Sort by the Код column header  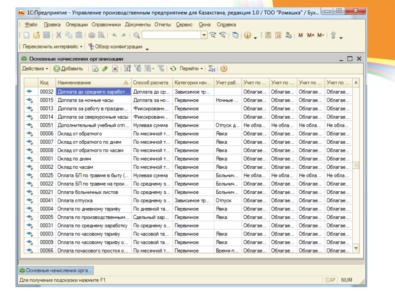pyautogui.click(x=47, y=82)
